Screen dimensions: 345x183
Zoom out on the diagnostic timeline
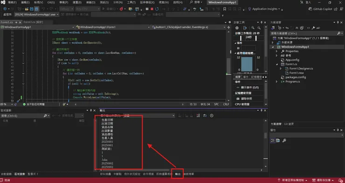tap(259, 28)
